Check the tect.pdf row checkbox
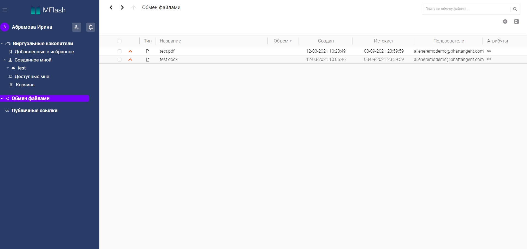Viewport: 527px width, 249px height. coord(120,51)
